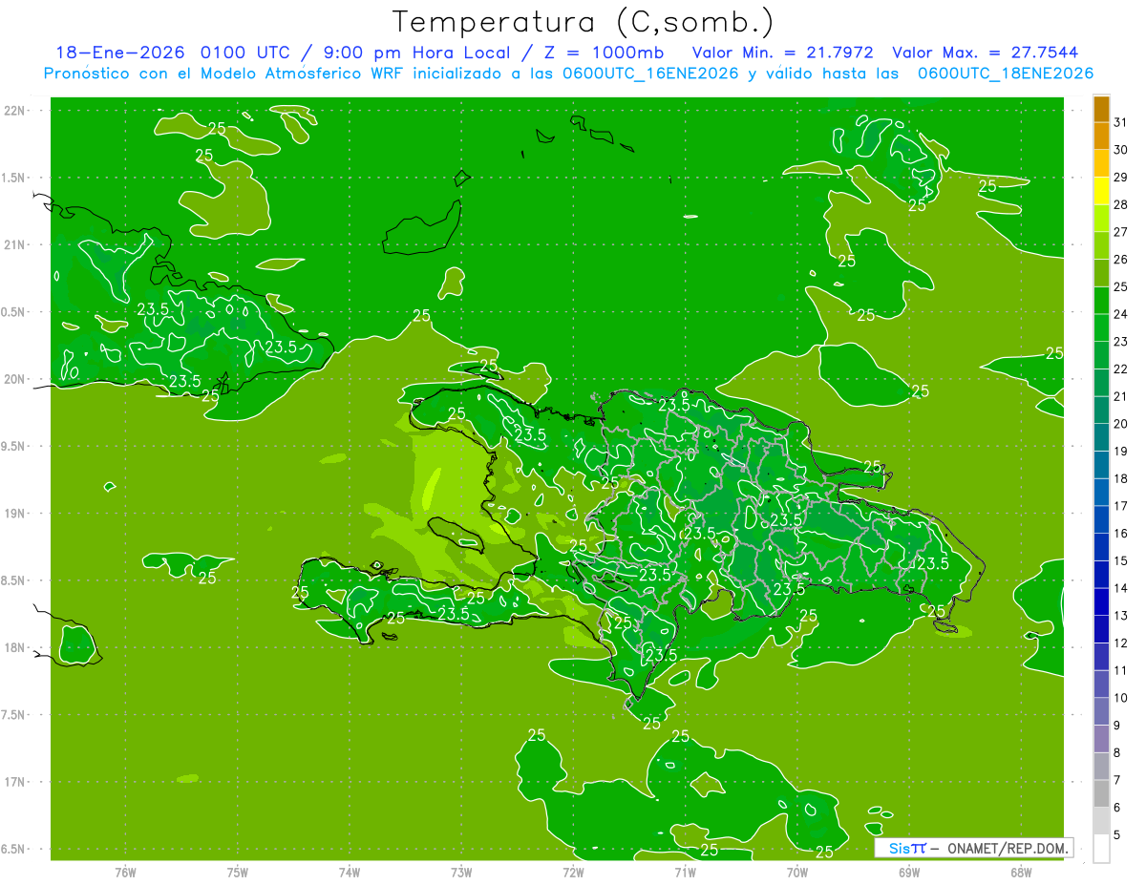Click the "19N" latitude axis label
The width and height of the screenshot is (1146, 885).
tap(14, 514)
